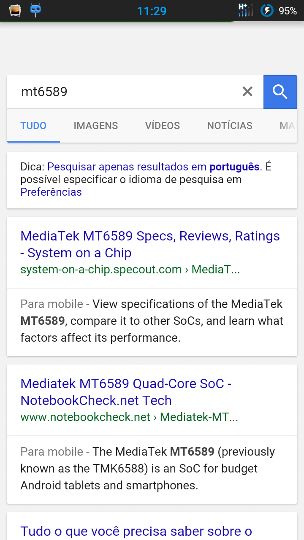Tap the www.notebookcheck.net green URL

click(x=129, y=417)
